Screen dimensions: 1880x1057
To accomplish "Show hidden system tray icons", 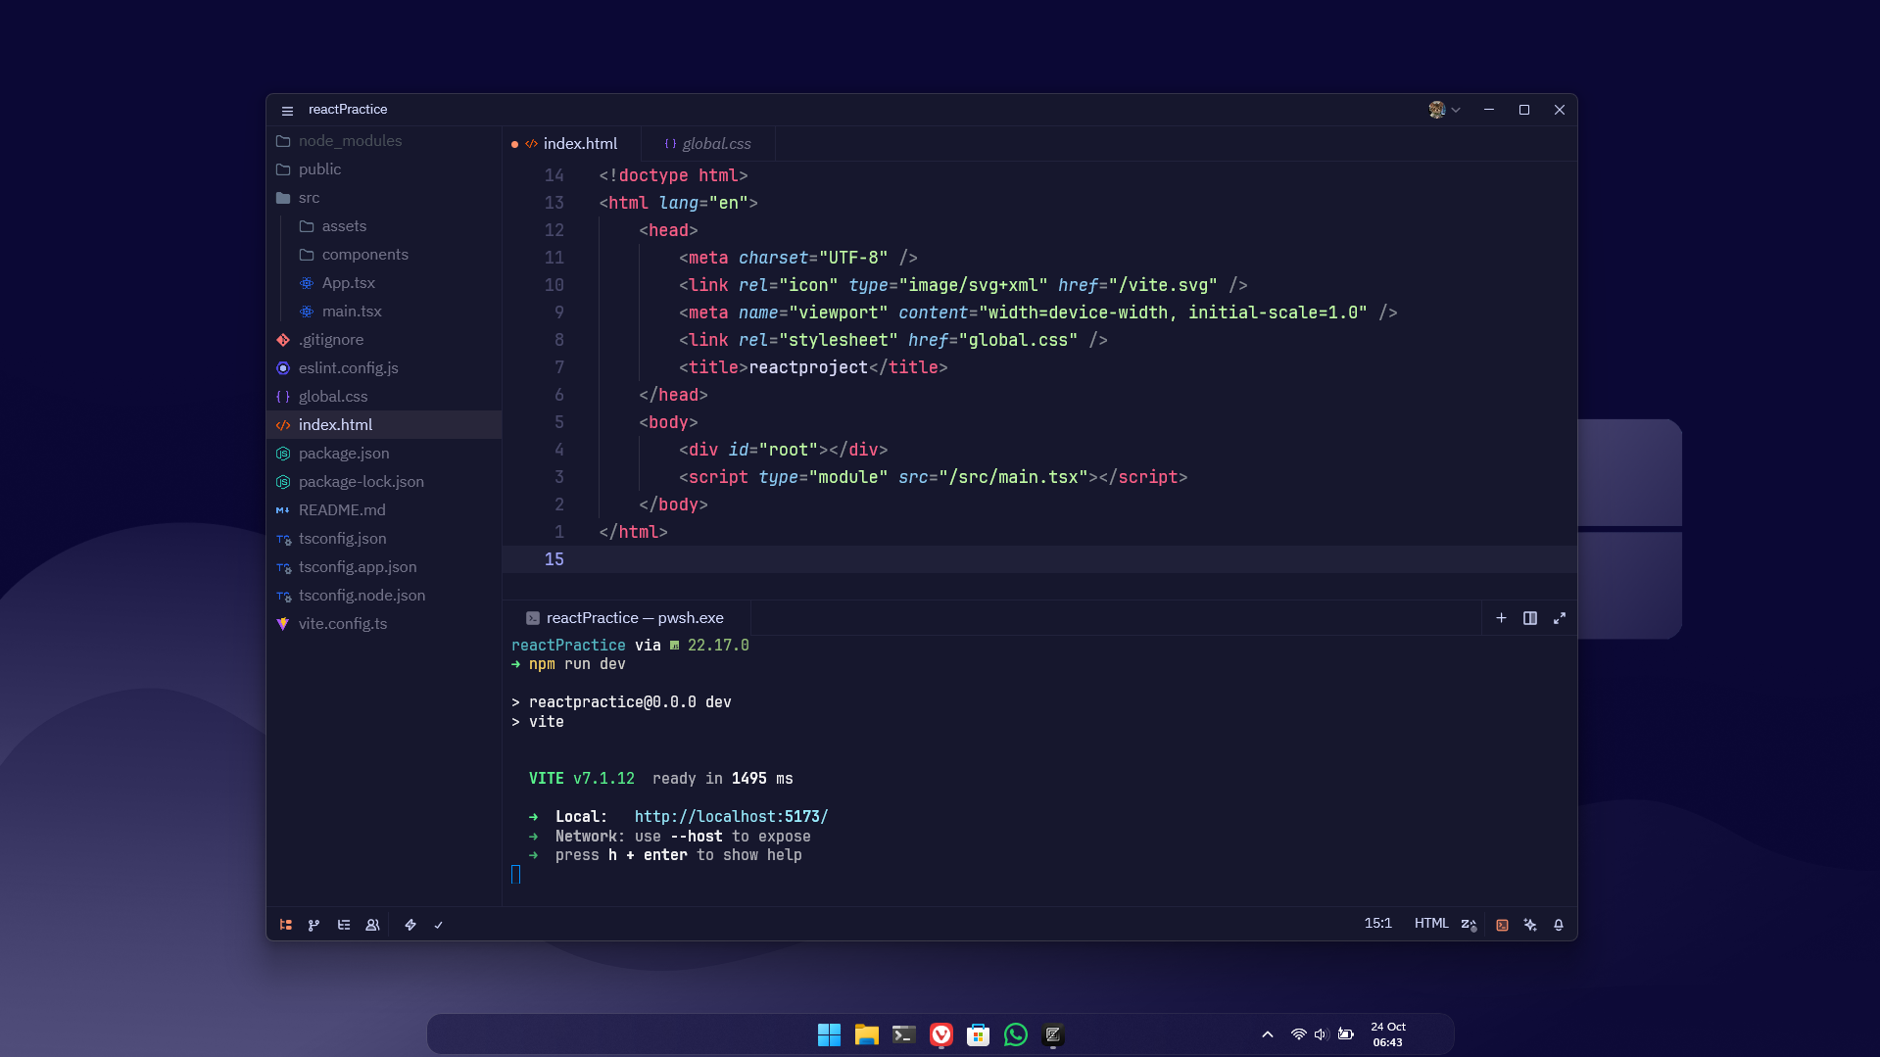I will (x=1267, y=1034).
